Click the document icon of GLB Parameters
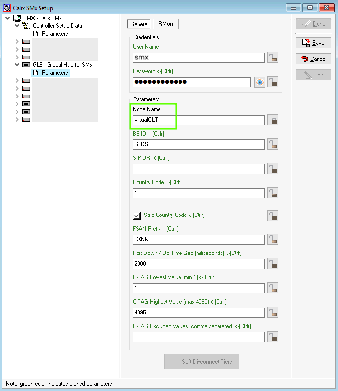 tap(36, 73)
